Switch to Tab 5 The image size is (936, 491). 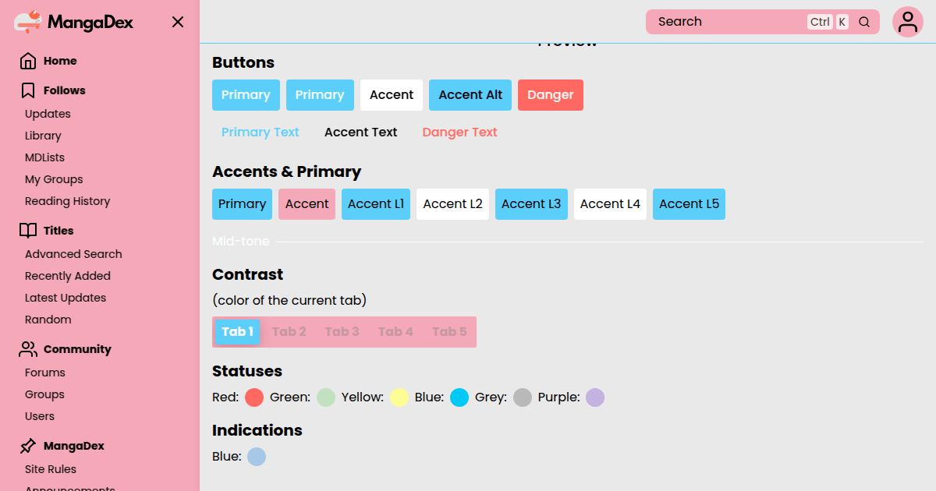449,332
